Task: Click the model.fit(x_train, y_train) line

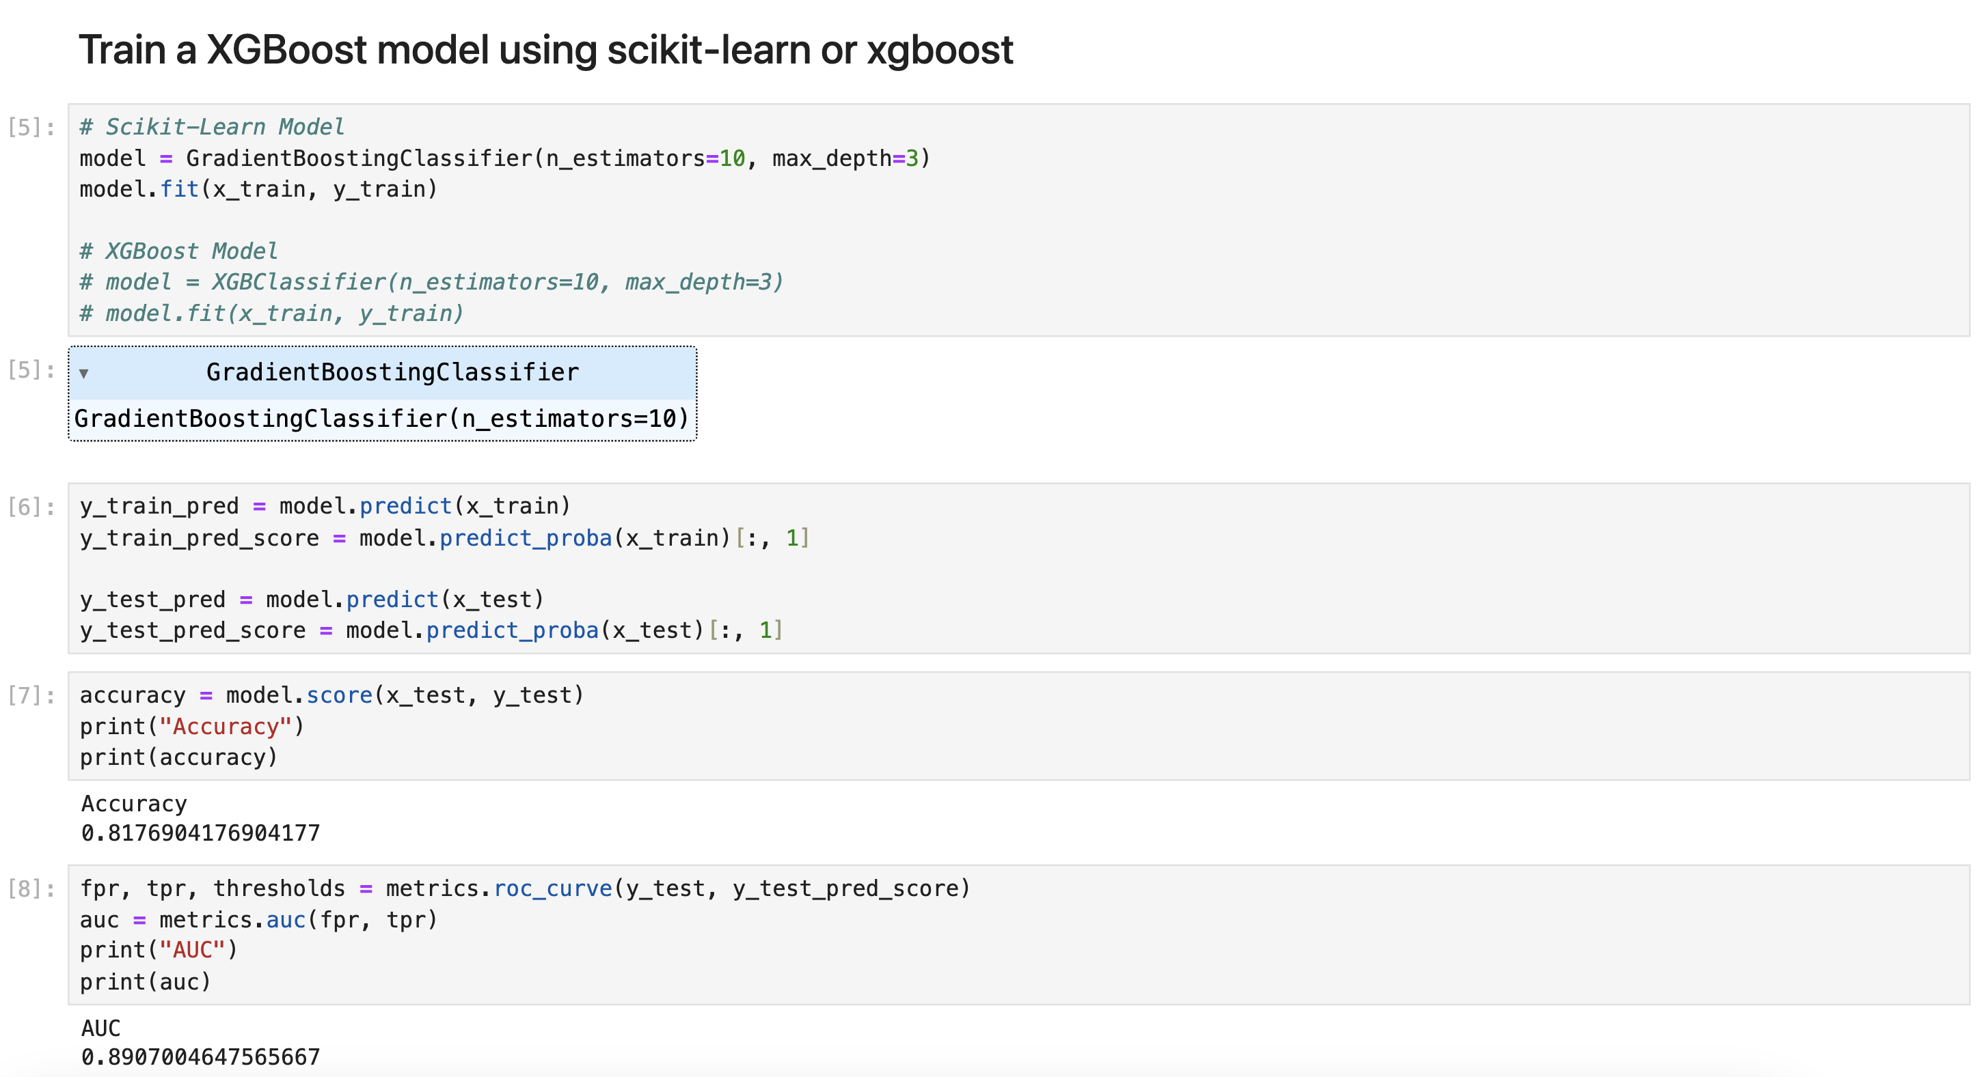Action: (x=258, y=189)
